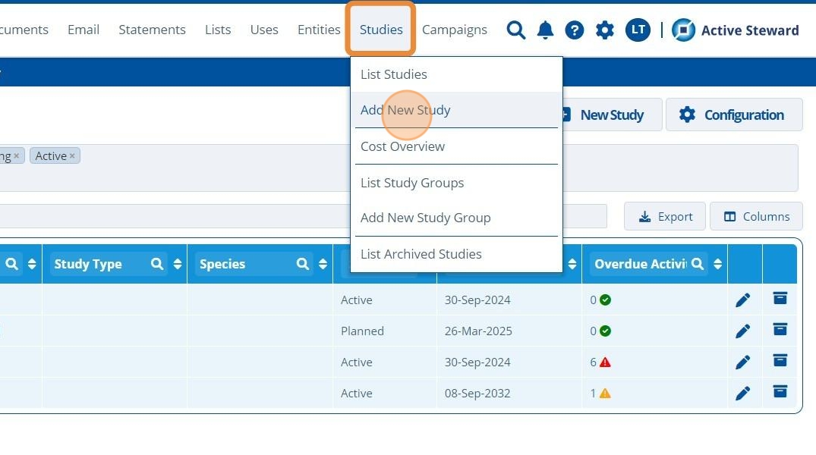816x455 pixels.
Task: Sort by the Species column
Action: (323, 264)
